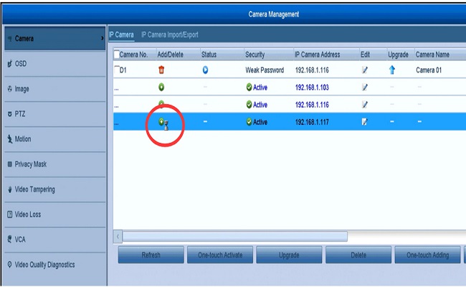
Task: Click the green Active check for 192.168.1.103
Action: click(249, 87)
